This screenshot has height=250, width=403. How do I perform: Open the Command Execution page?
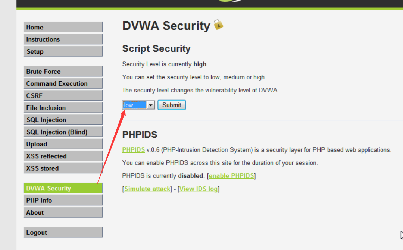click(63, 83)
